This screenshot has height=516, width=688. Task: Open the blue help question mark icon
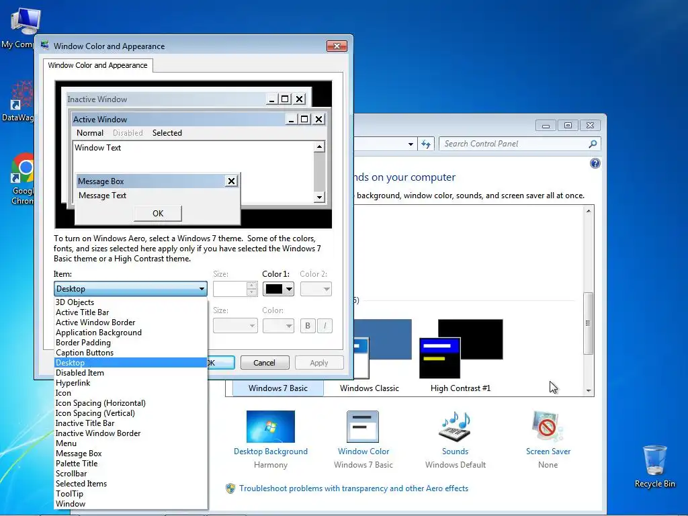tap(595, 164)
